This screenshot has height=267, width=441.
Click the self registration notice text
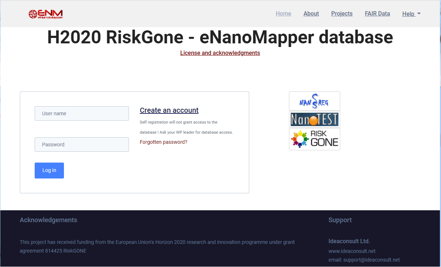pos(186,127)
